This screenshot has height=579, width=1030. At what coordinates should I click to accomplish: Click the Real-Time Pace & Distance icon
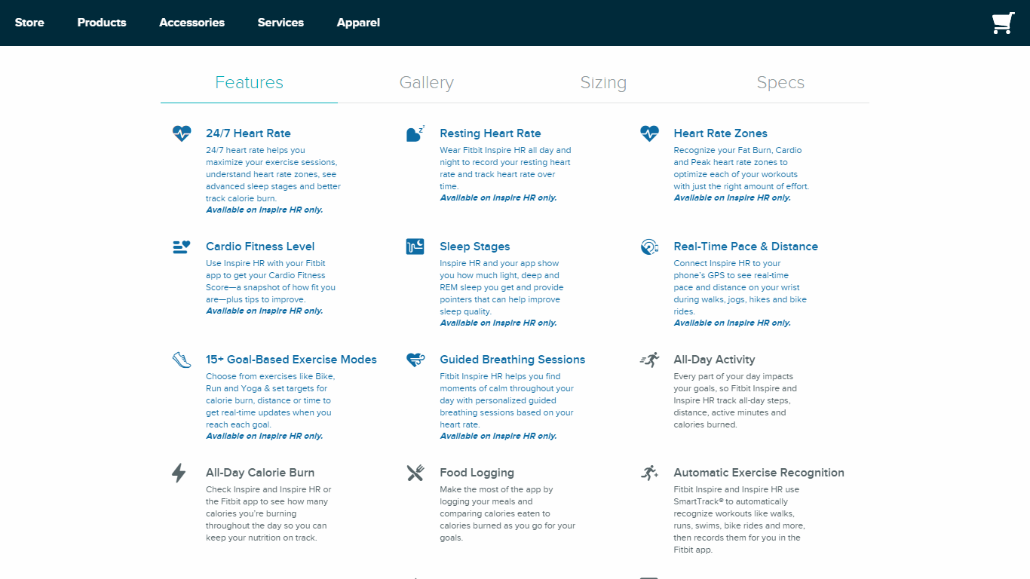649,247
